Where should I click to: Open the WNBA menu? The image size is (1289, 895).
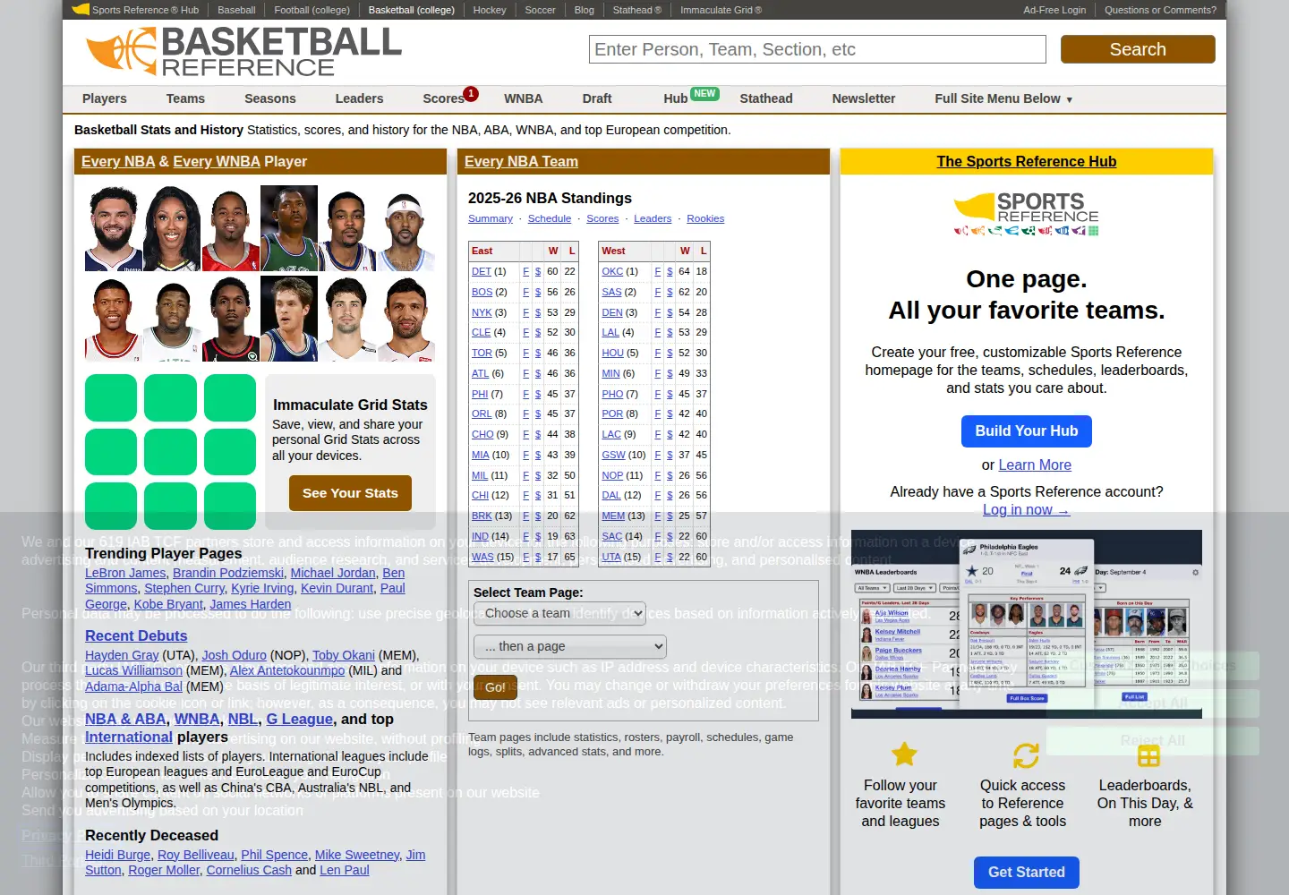click(x=523, y=98)
